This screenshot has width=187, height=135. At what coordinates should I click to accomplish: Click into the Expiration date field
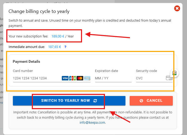point(113,78)
